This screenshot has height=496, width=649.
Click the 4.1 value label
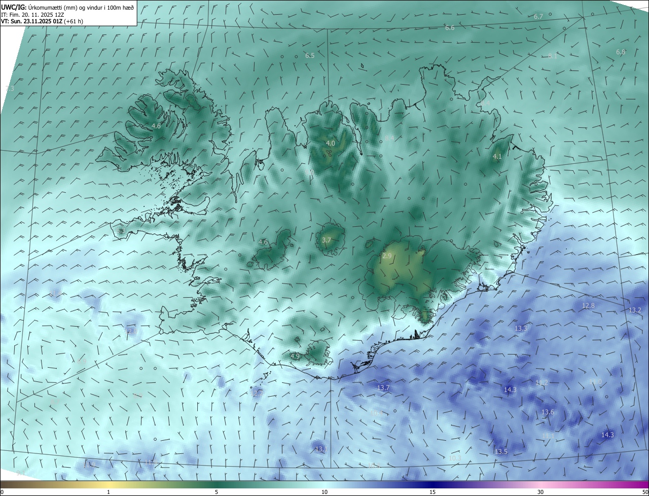497,157
